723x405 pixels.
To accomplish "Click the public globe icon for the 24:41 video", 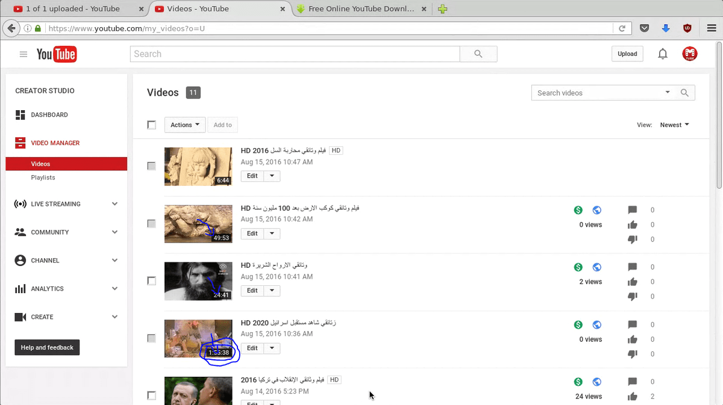I will pyautogui.click(x=597, y=267).
